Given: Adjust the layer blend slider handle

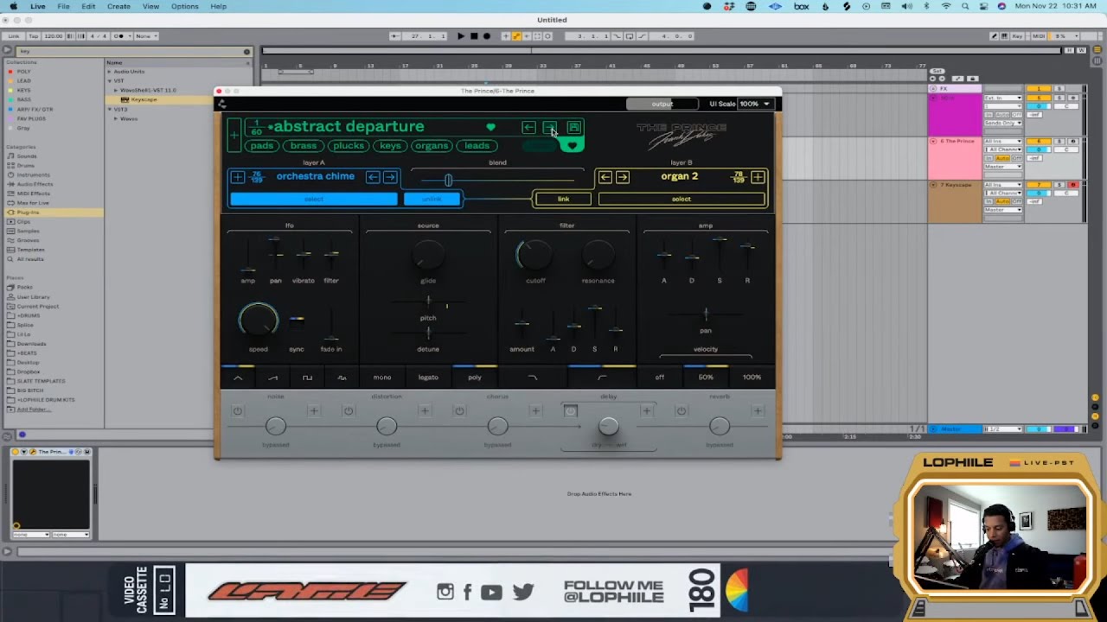Looking at the screenshot, I should pyautogui.click(x=448, y=180).
